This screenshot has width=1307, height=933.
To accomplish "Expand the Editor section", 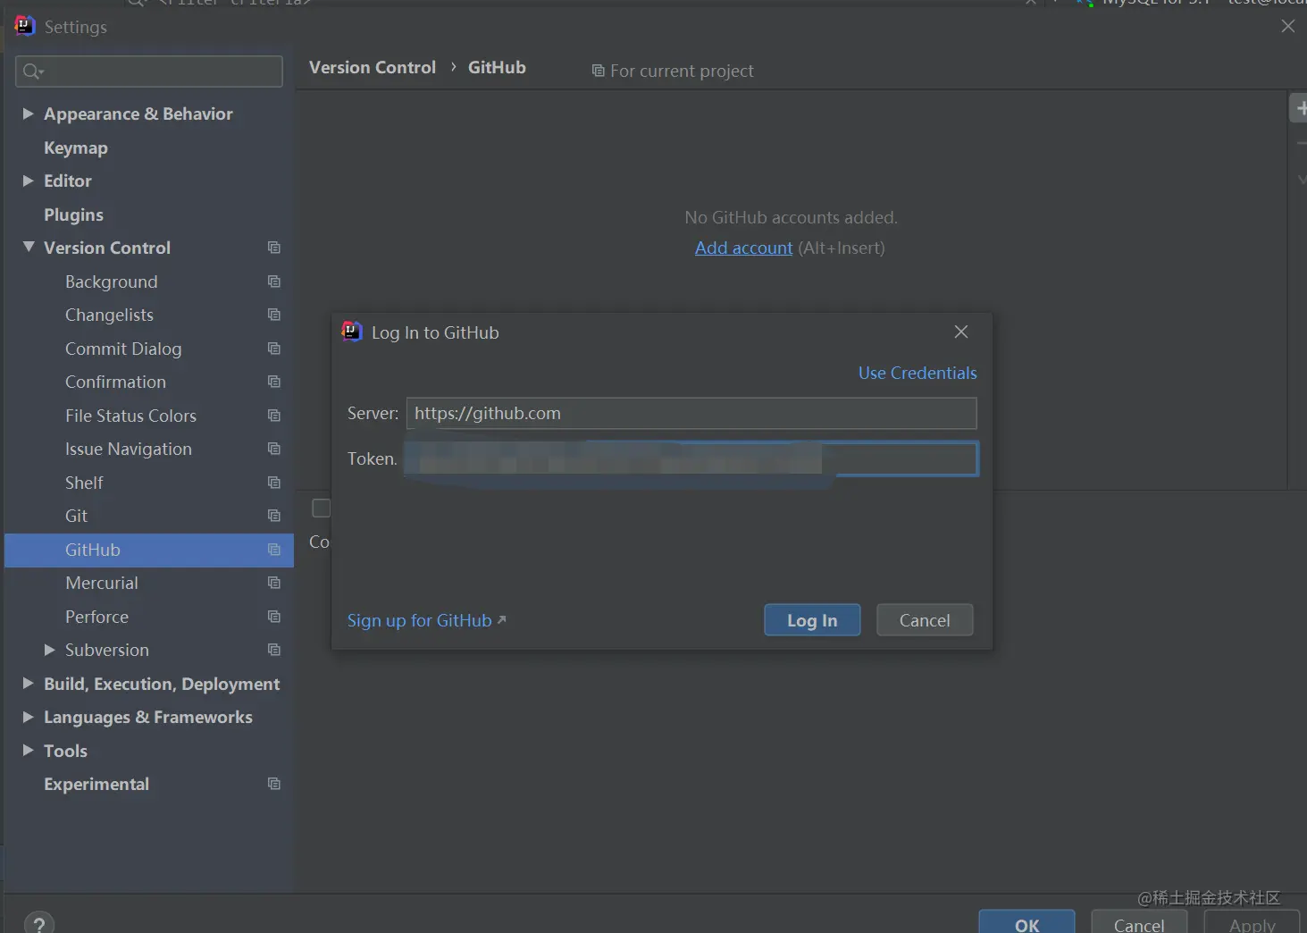I will click(x=28, y=181).
